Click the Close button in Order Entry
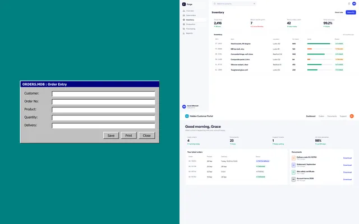 tap(147, 136)
